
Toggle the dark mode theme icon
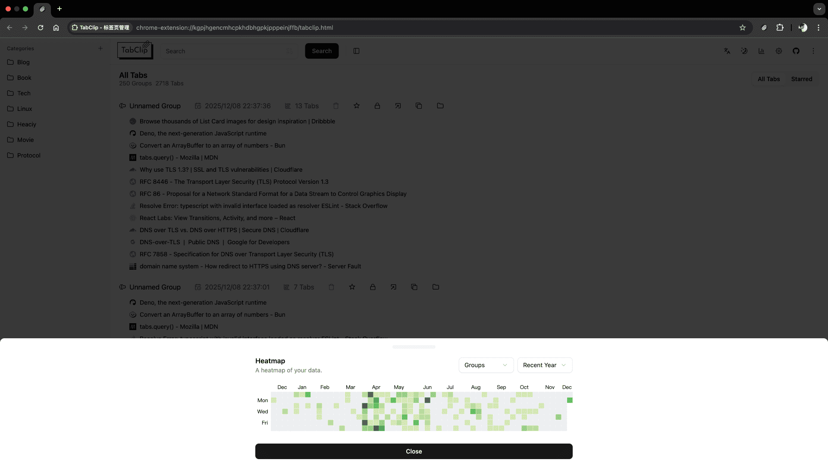pyautogui.click(x=744, y=51)
